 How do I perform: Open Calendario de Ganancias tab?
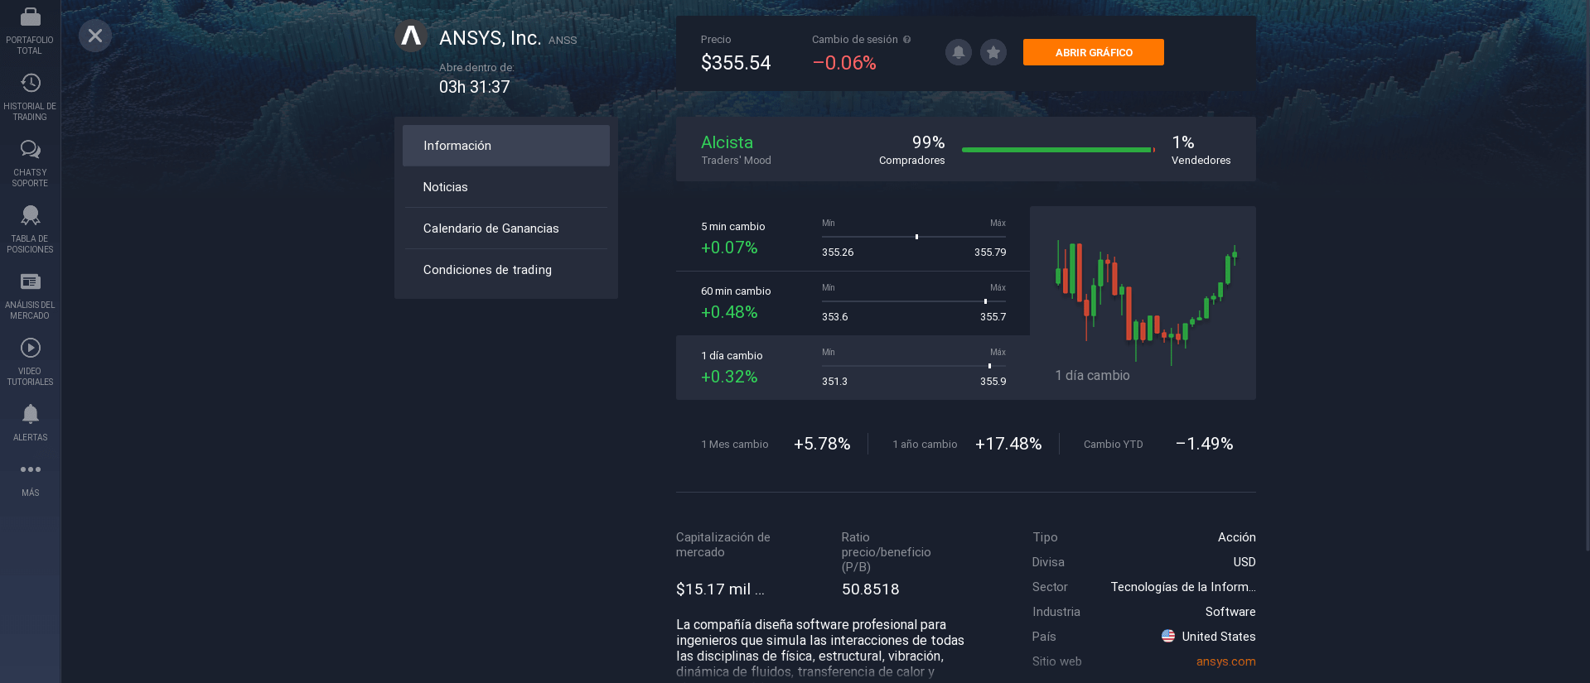506,228
